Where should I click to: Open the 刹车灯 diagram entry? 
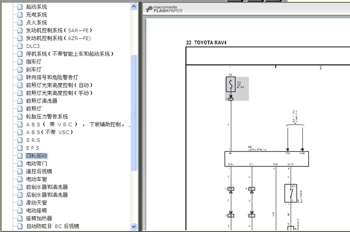coord(34,70)
